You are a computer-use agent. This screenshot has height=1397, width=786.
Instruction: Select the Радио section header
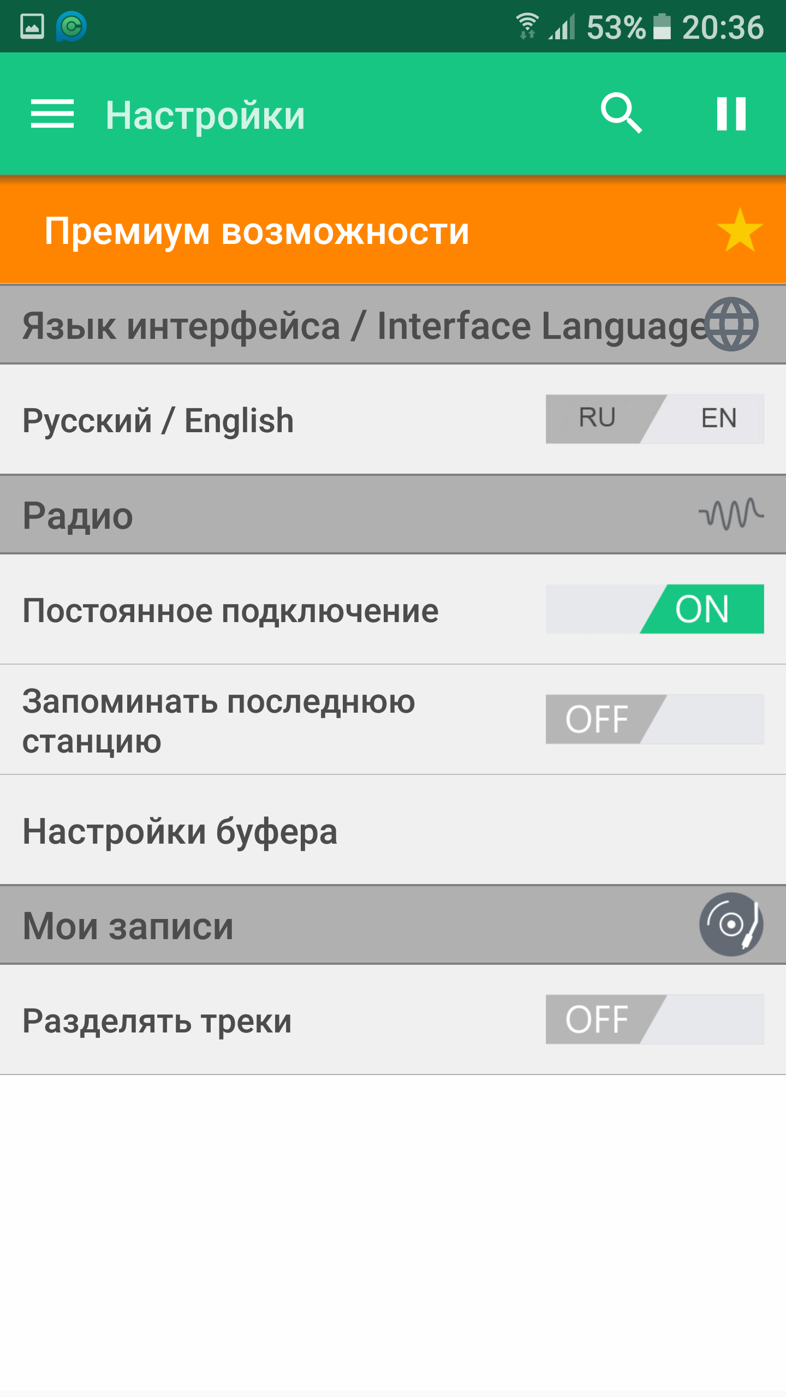(393, 515)
